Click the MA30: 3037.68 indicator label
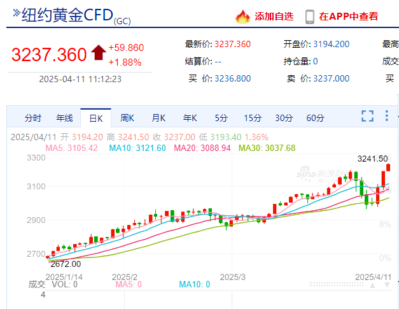This screenshot has height=309, width=399. click(x=267, y=148)
